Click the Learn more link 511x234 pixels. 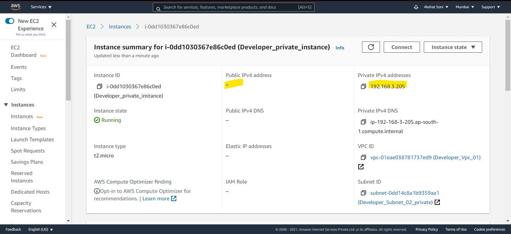click(156, 198)
